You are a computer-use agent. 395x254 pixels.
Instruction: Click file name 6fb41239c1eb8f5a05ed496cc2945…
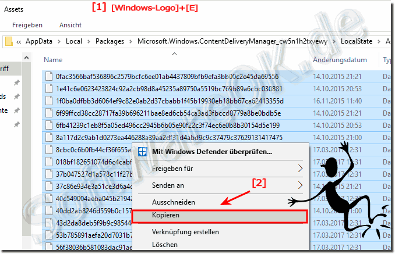coord(168,125)
